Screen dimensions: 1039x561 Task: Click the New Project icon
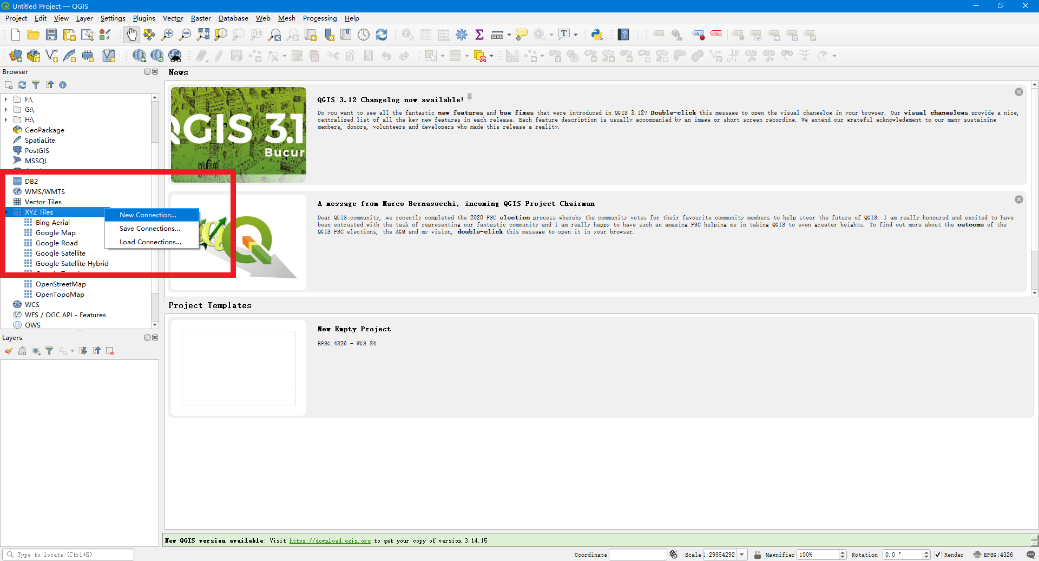click(16, 35)
